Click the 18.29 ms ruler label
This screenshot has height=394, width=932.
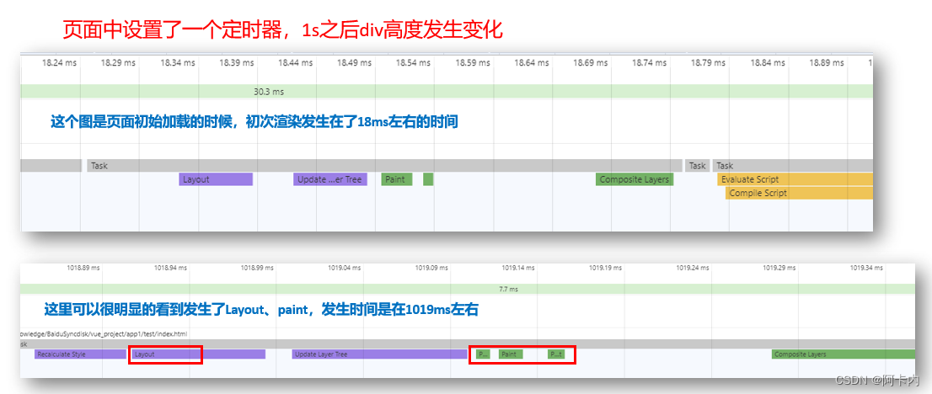pos(118,63)
